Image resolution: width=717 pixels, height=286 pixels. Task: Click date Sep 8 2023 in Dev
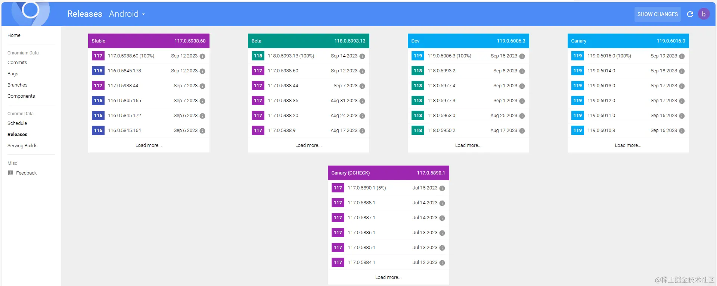coord(505,71)
